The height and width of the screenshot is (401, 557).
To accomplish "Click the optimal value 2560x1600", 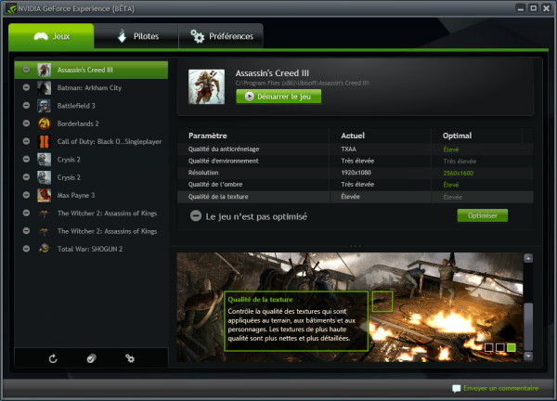I will (x=459, y=173).
